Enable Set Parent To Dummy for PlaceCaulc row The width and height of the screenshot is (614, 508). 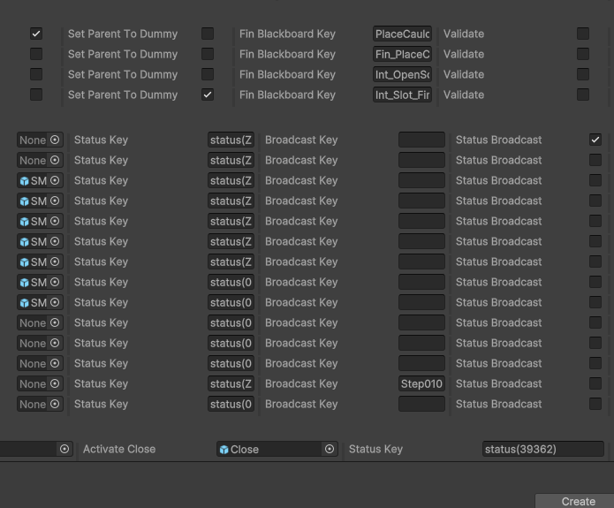tap(208, 34)
